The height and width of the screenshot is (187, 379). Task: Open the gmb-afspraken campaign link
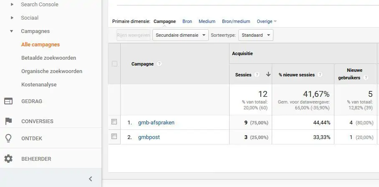coord(156,123)
